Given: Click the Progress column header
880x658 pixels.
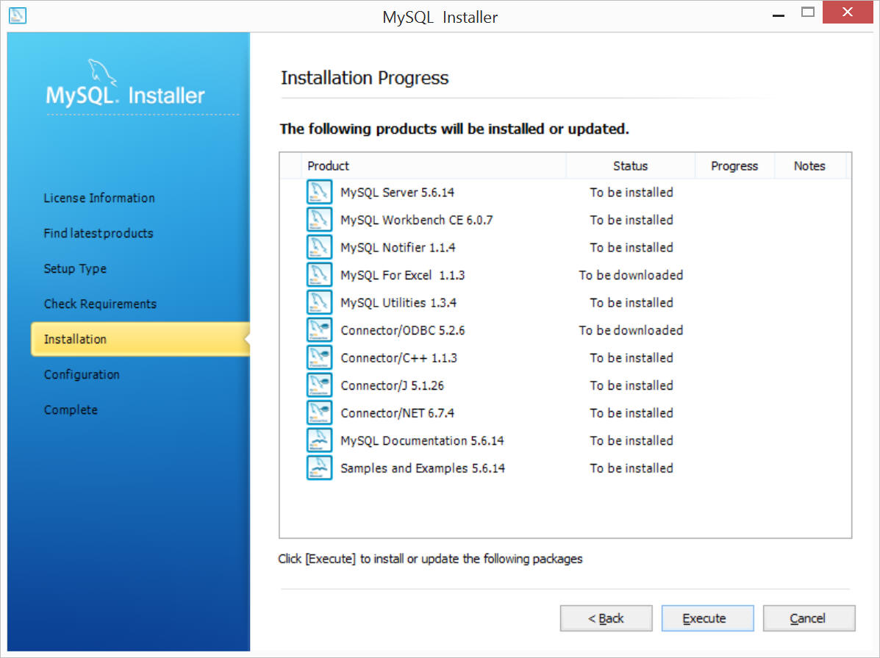Looking at the screenshot, I should [x=734, y=166].
